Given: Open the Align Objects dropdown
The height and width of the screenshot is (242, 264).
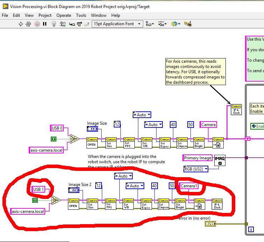Looking at the screenshot, I should pyautogui.click(x=150, y=24).
